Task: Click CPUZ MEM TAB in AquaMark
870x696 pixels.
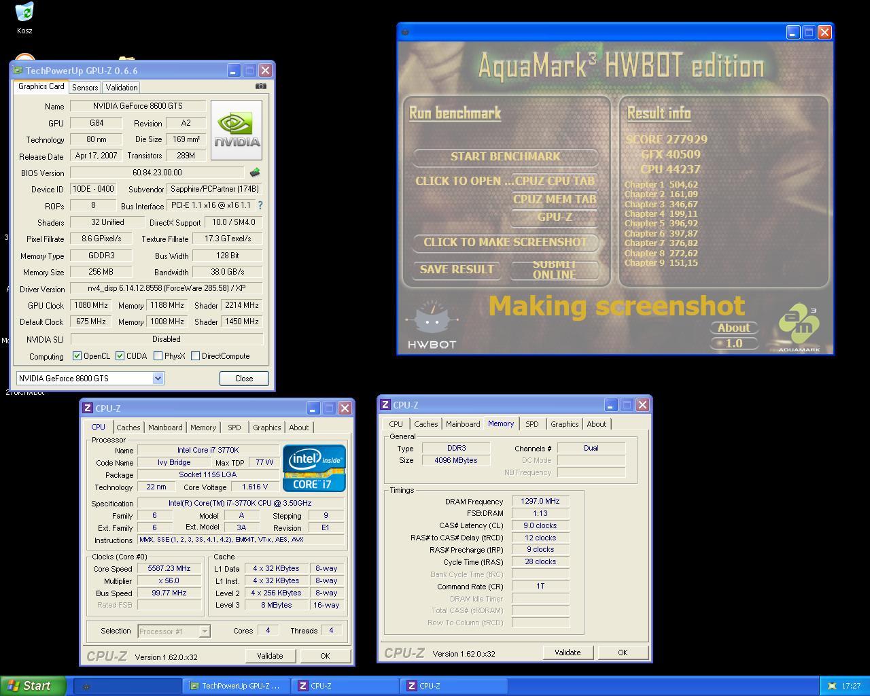Action: coord(555,199)
